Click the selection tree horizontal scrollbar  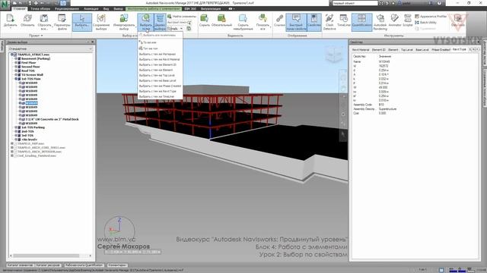point(46,256)
